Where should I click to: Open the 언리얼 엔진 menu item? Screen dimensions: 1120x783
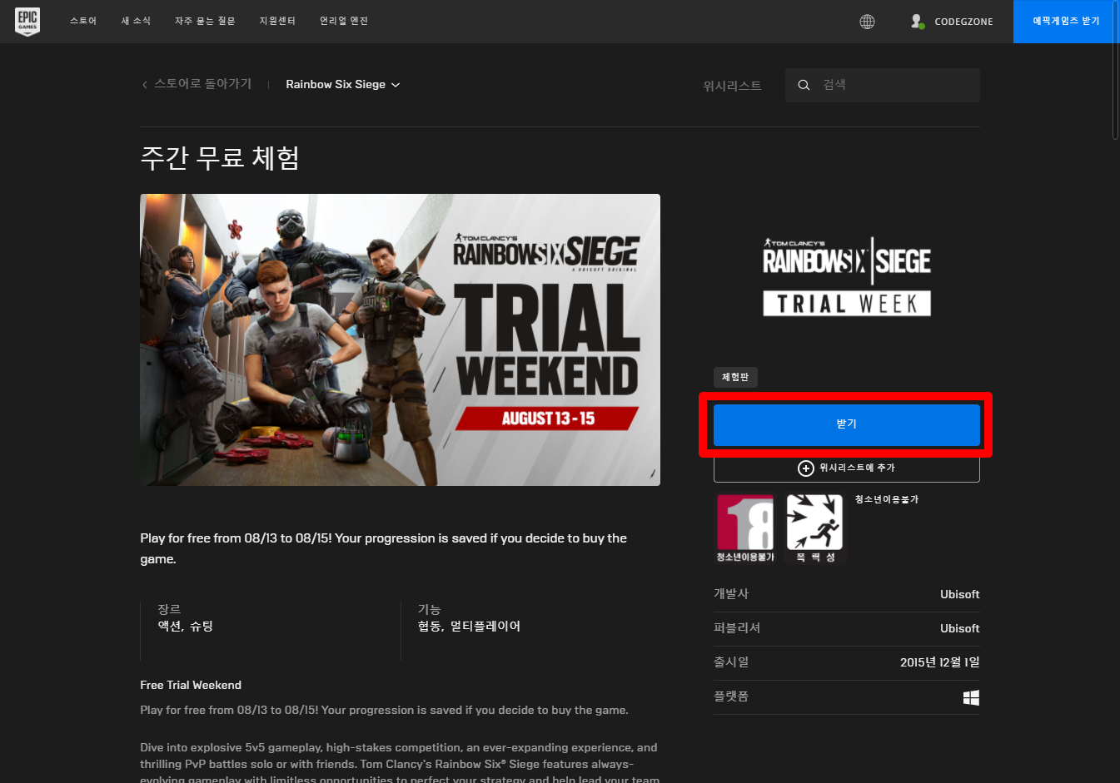(x=344, y=21)
